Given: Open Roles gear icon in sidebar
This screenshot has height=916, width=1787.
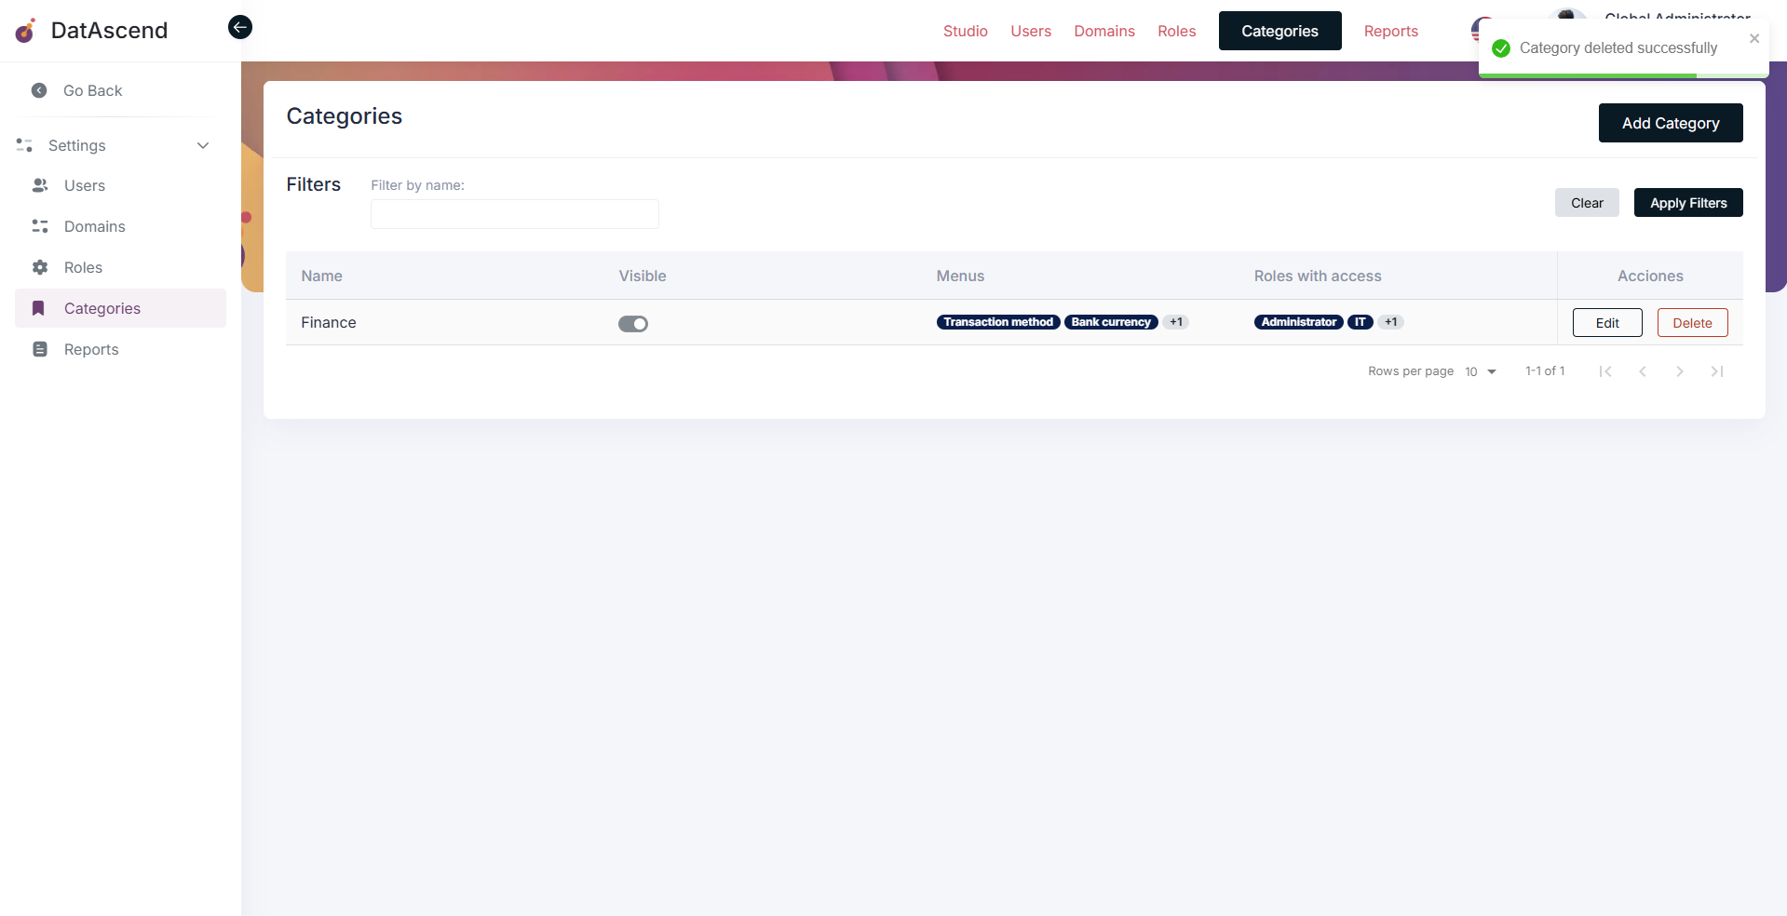Looking at the screenshot, I should [40, 267].
